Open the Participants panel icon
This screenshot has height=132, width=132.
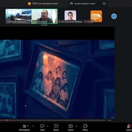pos(24,126)
